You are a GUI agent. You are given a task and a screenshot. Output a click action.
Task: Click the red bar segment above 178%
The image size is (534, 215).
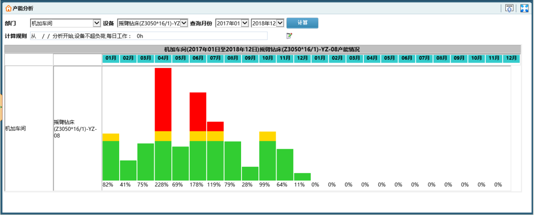(x=198, y=111)
